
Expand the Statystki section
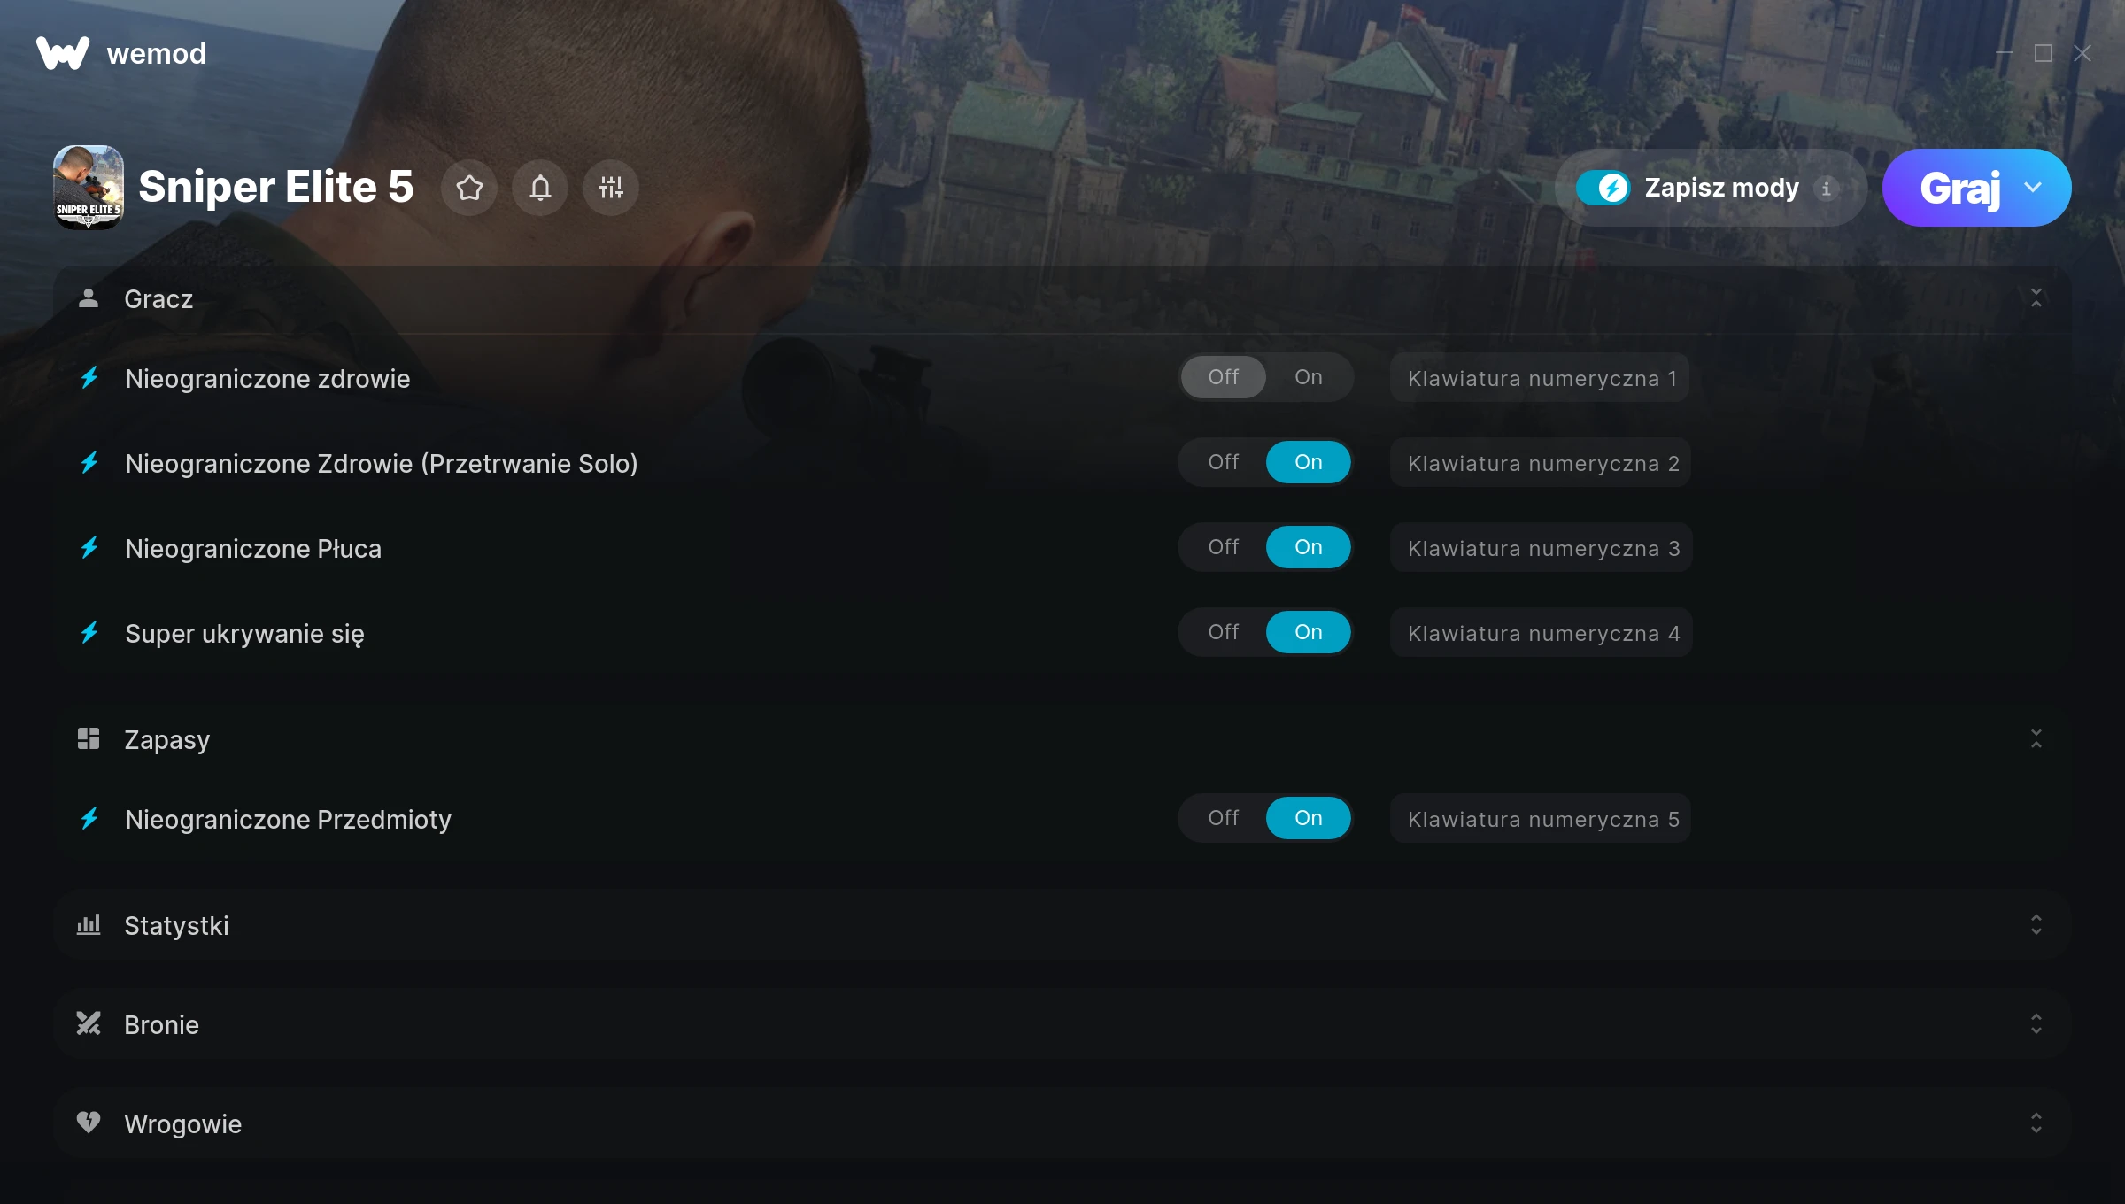[x=1062, y=925]
